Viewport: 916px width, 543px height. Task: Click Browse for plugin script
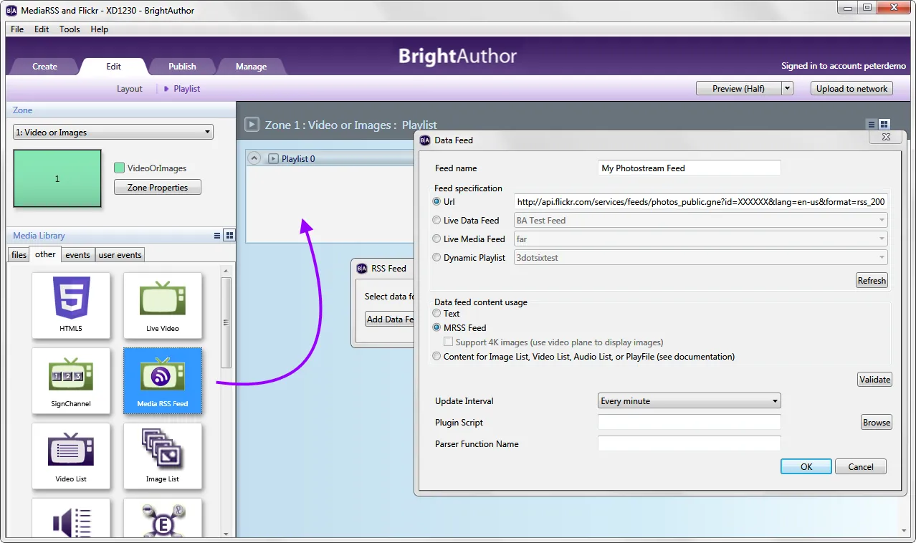876,423
